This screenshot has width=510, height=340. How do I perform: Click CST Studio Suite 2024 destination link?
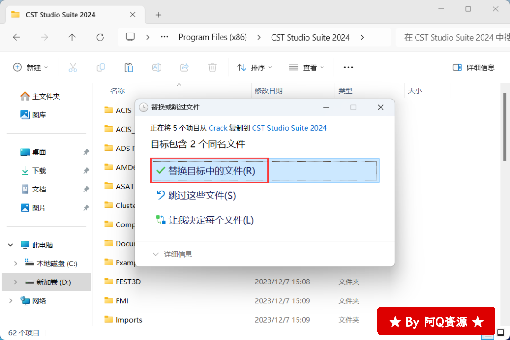point(289,128)
